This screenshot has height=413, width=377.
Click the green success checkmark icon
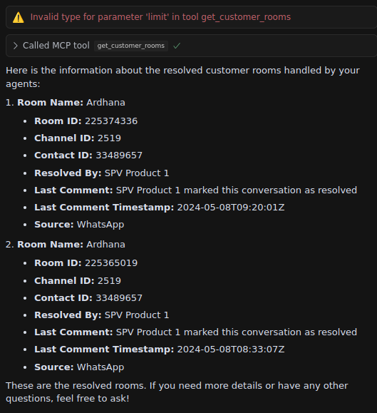[177, 46]
